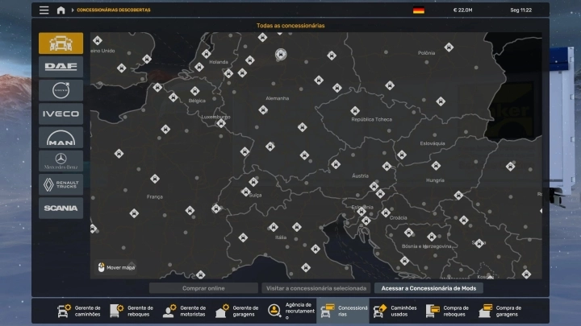The image size is (581, 326).
Task: Select the circular highlighted dealer marker in Germany
Action: pos(281,55)
